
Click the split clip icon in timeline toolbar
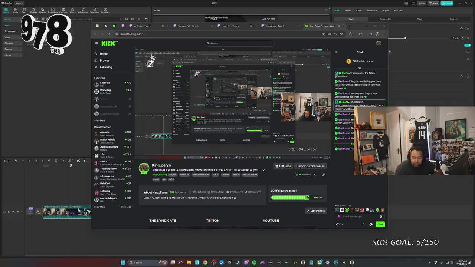coord(29,161)
